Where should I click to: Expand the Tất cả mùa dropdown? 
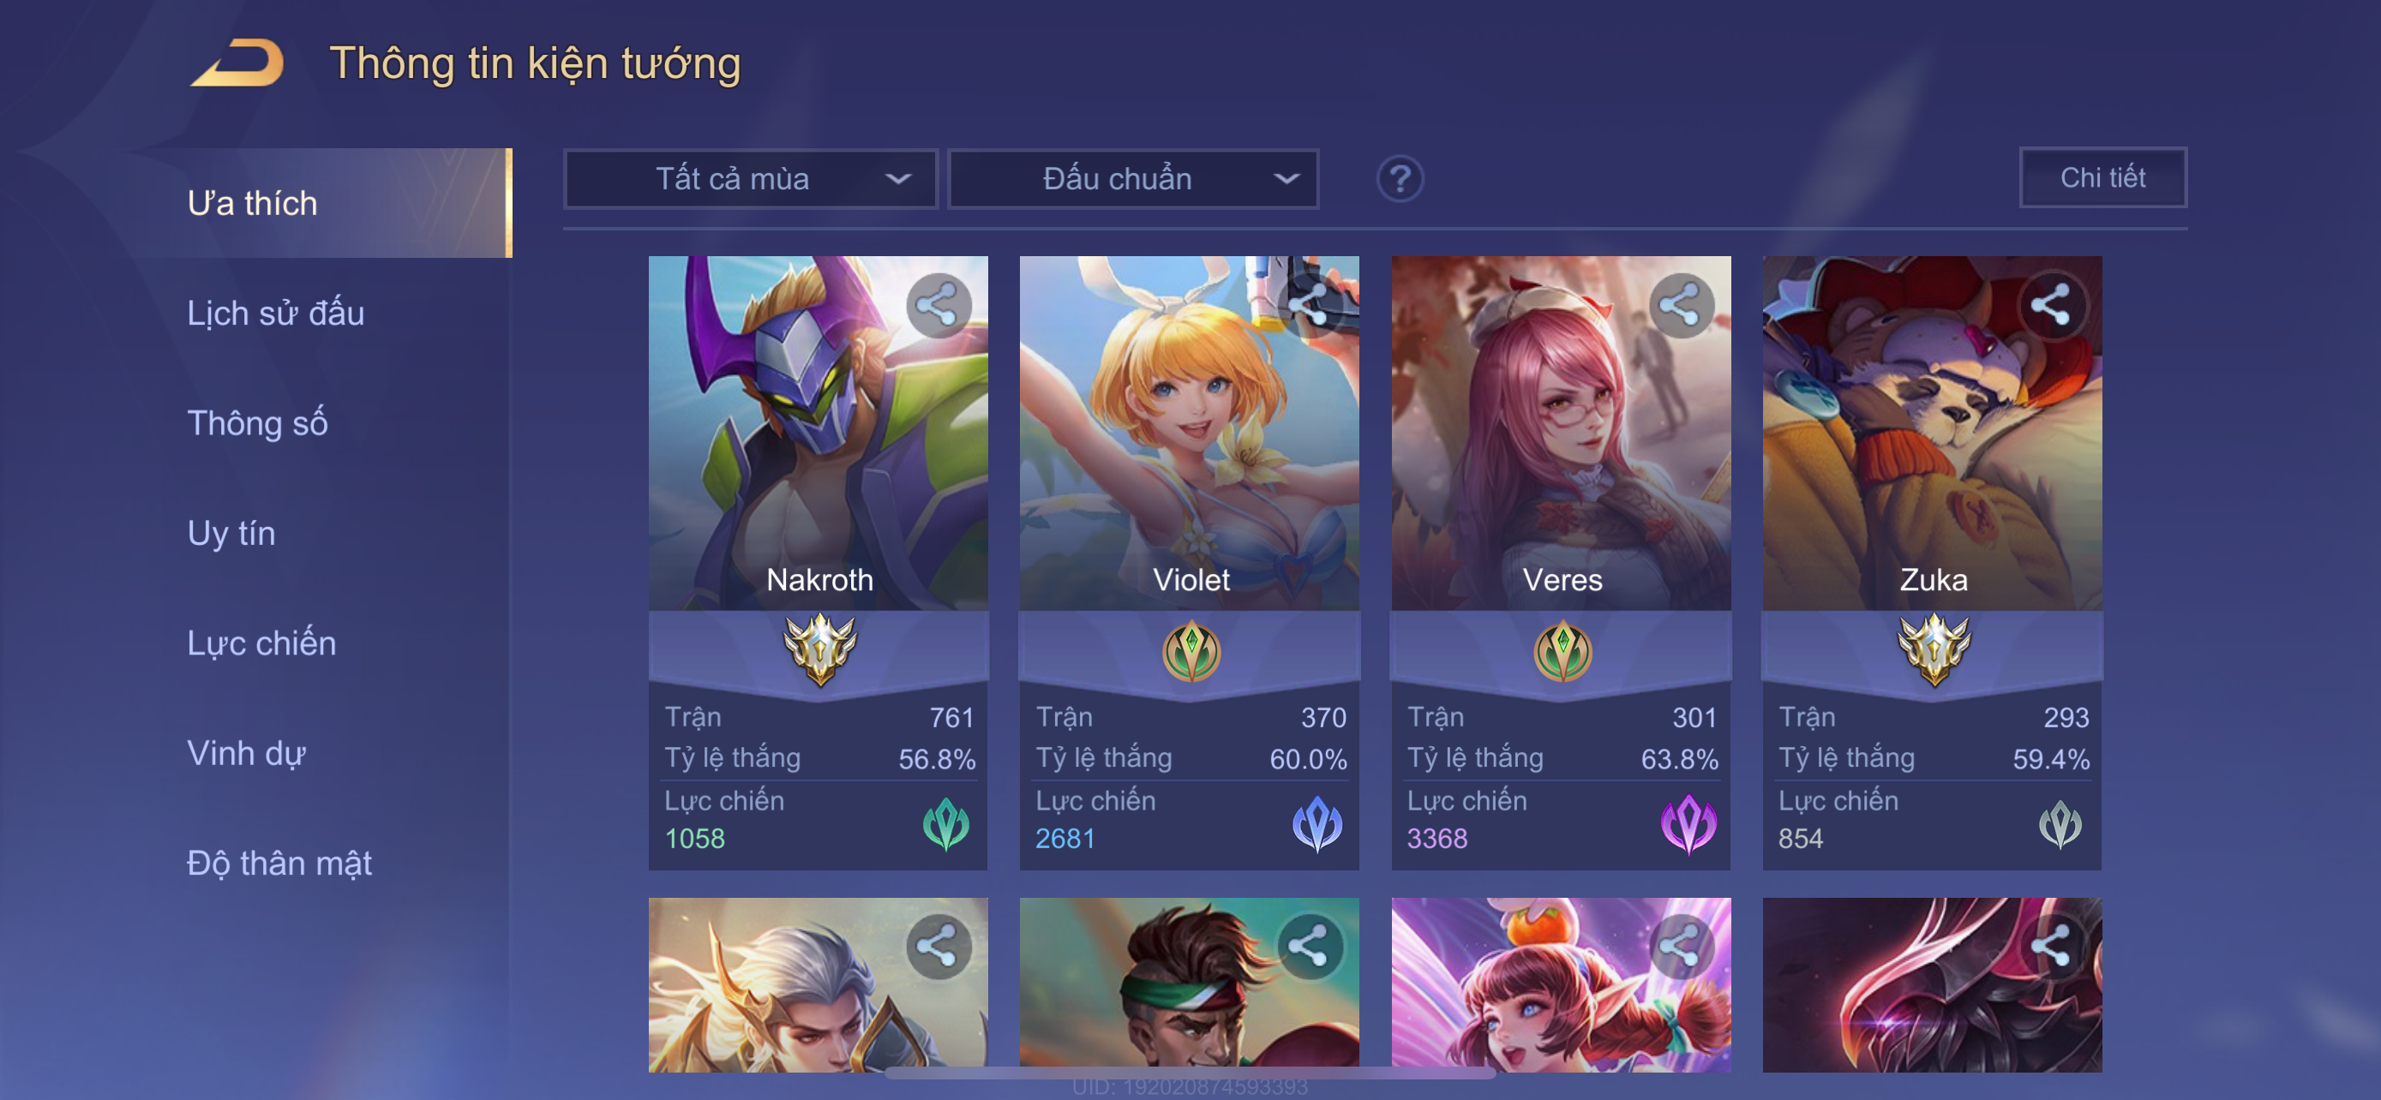(751, 178)
